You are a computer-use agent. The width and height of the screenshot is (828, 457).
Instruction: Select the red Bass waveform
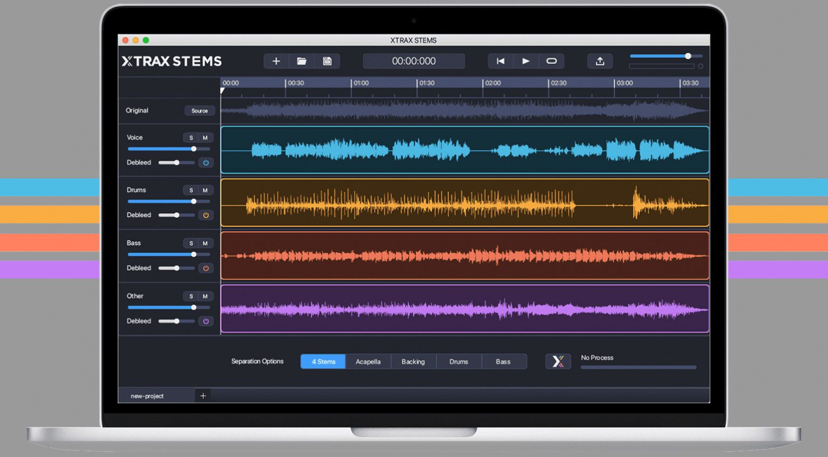pyautogui.click(x=465, y=255)
